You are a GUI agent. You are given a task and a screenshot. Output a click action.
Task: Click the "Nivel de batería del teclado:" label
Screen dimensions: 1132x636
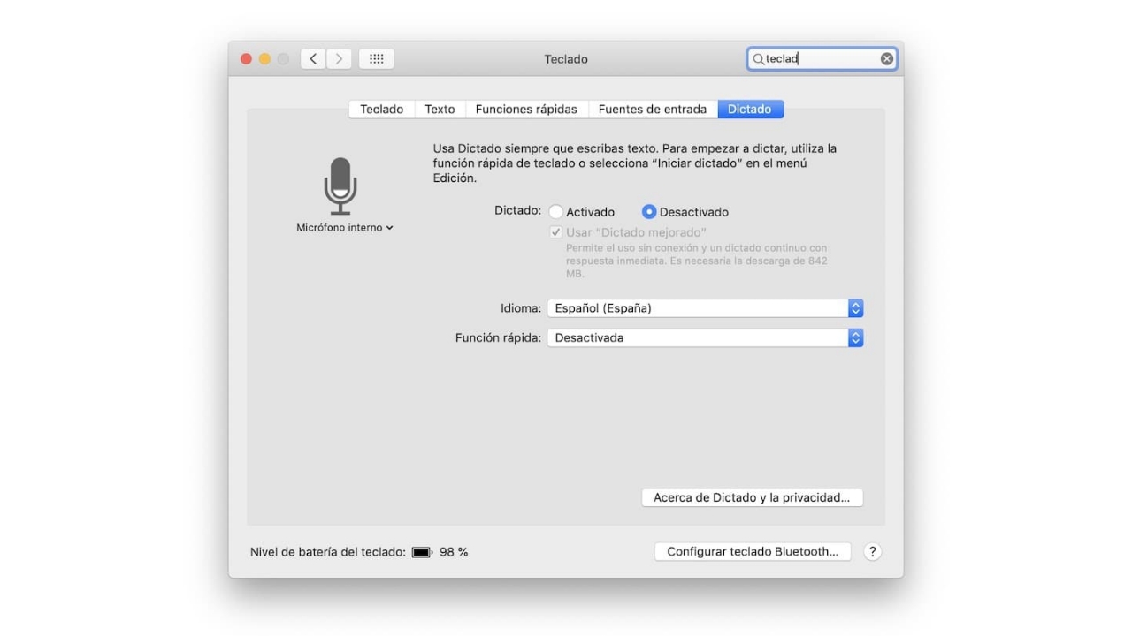[328, 552]
